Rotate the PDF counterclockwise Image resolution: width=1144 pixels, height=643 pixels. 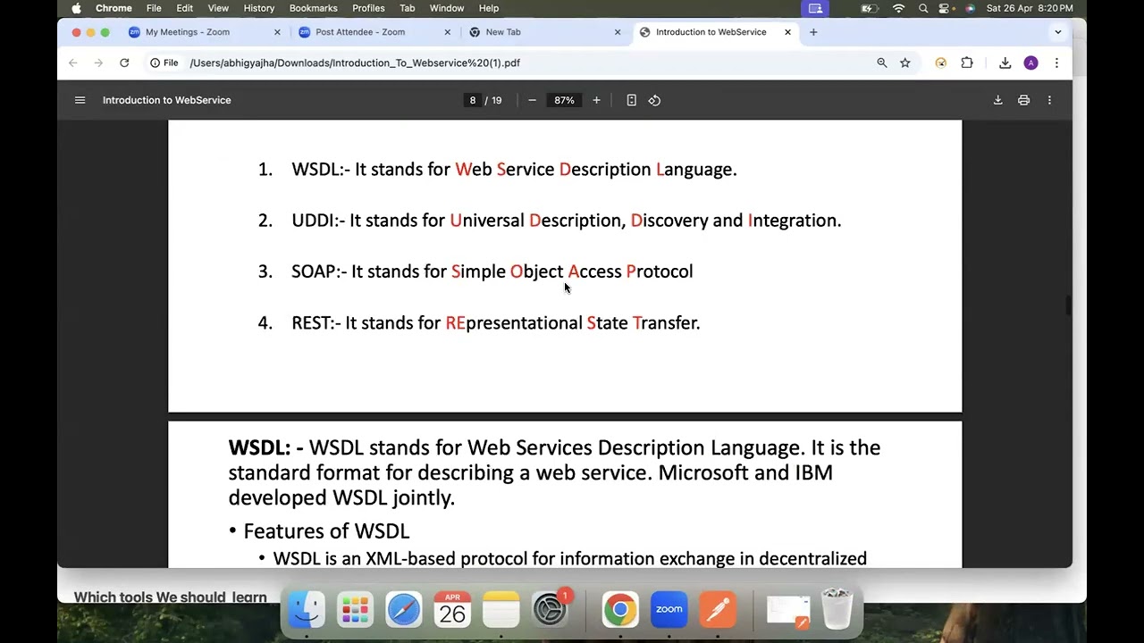(x=654, y=100)
